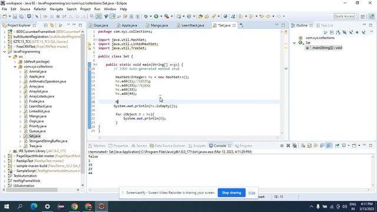Switch to the Progress tab
Screen dimensions: 377x212
pyautogui.click(x=244, y=145)
